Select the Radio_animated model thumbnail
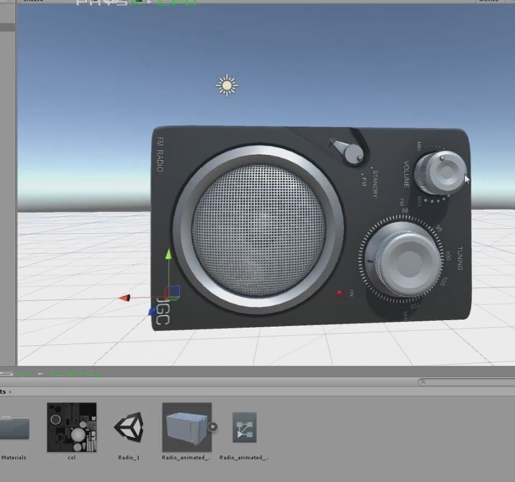 pos(187,427)
